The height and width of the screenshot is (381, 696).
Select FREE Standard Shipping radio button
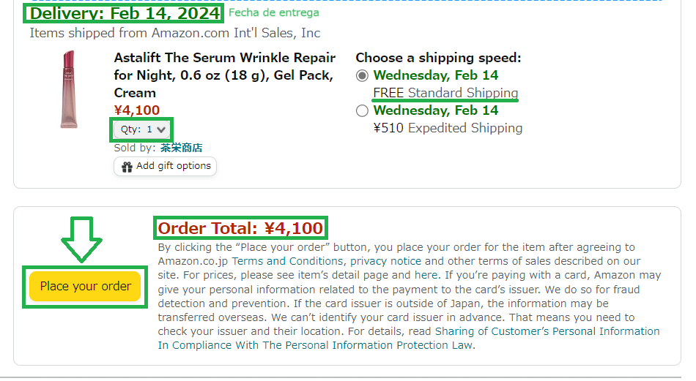click(362, 76)
